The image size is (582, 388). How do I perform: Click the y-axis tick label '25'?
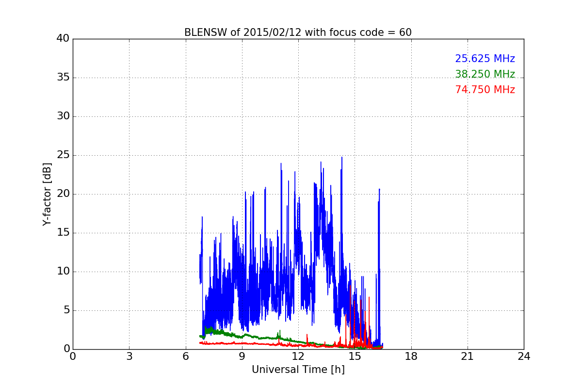63,155
